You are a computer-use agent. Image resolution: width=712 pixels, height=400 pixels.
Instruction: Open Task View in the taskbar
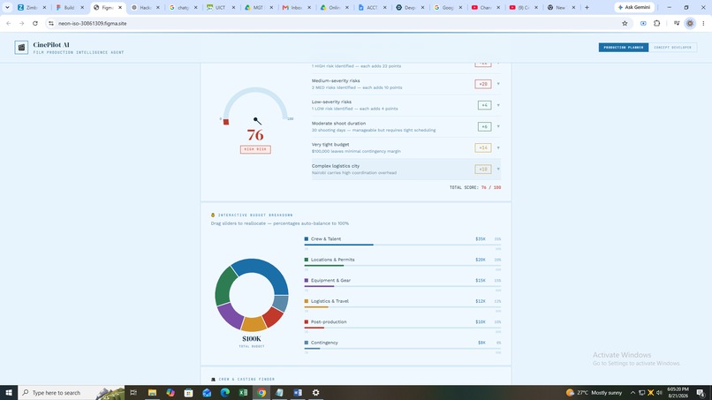pos(133,393)
